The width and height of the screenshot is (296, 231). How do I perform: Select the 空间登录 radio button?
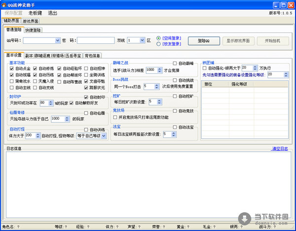point(158,38)
